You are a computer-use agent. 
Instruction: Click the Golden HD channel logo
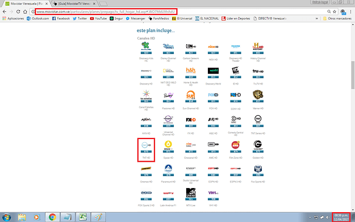[x=258, y=145]
